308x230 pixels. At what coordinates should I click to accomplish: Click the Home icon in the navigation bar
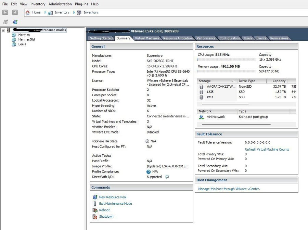click(x=28, y=13)
